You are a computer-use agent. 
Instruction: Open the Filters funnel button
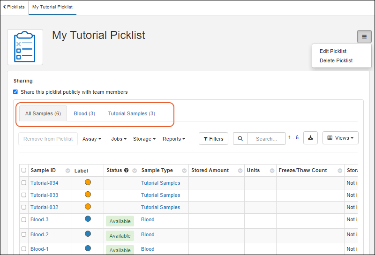(213, 138)
